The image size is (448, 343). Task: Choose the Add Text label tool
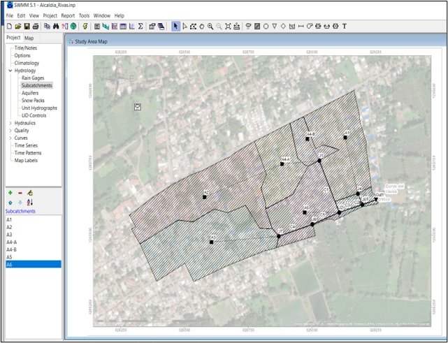[344, 26]
